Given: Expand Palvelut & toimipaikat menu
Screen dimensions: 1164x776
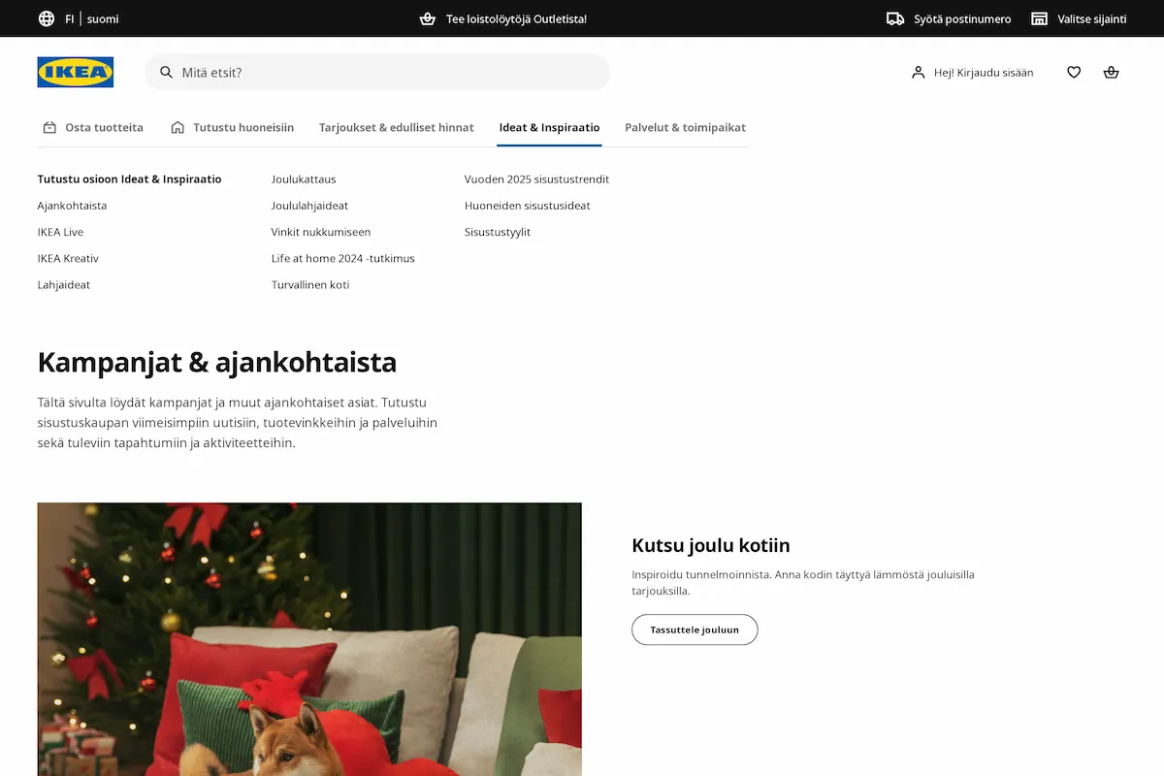Looking at the screenshot, I should [685, 127].
